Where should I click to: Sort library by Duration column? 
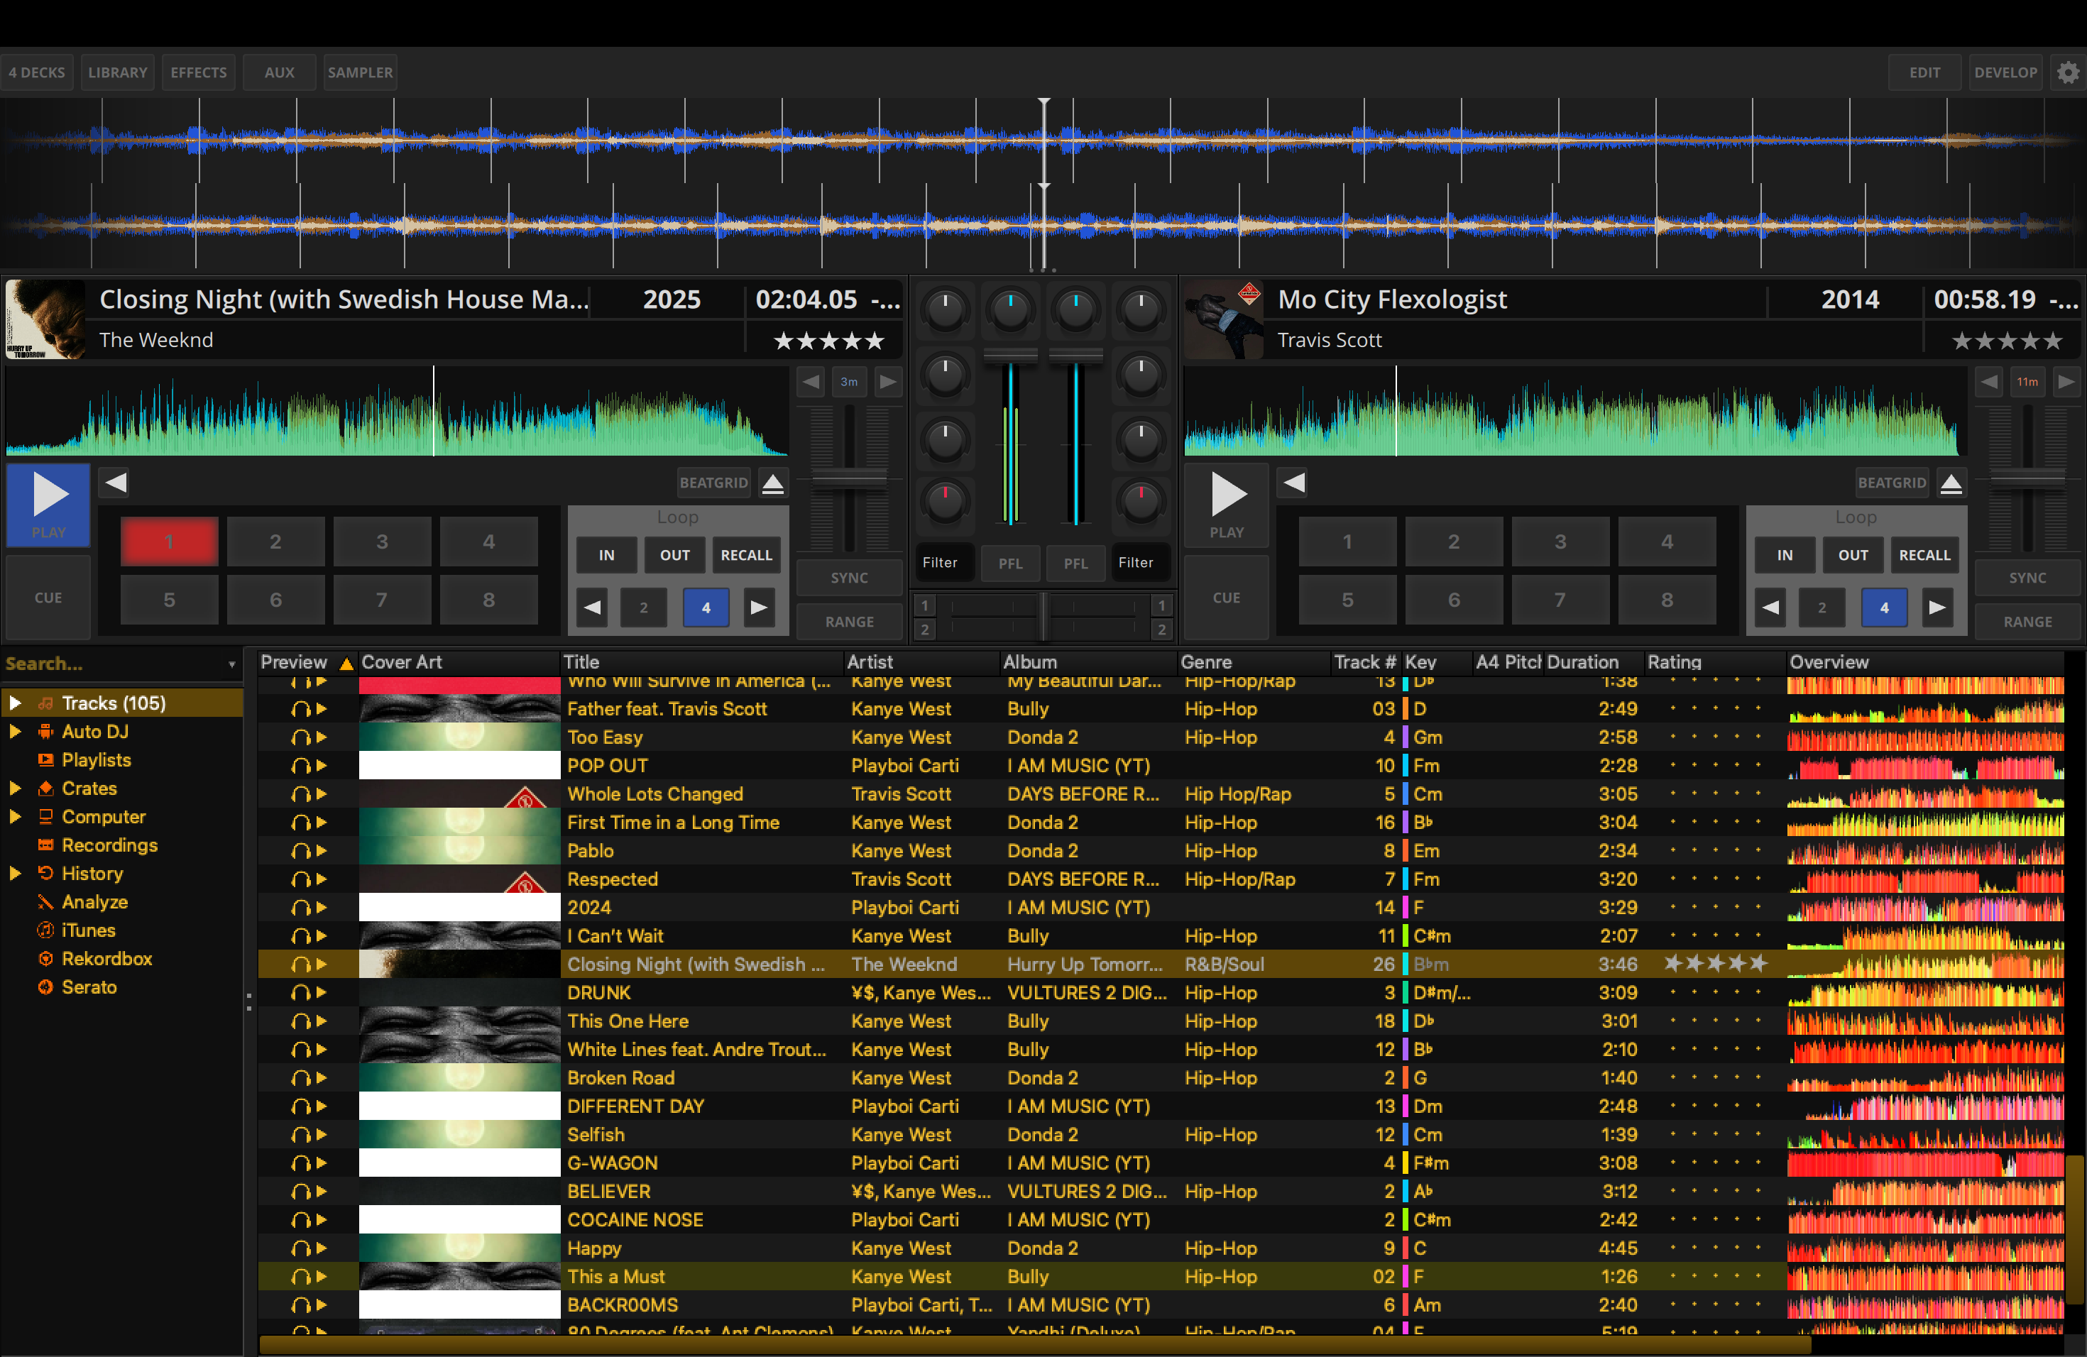pyautogui.click(x=1594, y=662)
